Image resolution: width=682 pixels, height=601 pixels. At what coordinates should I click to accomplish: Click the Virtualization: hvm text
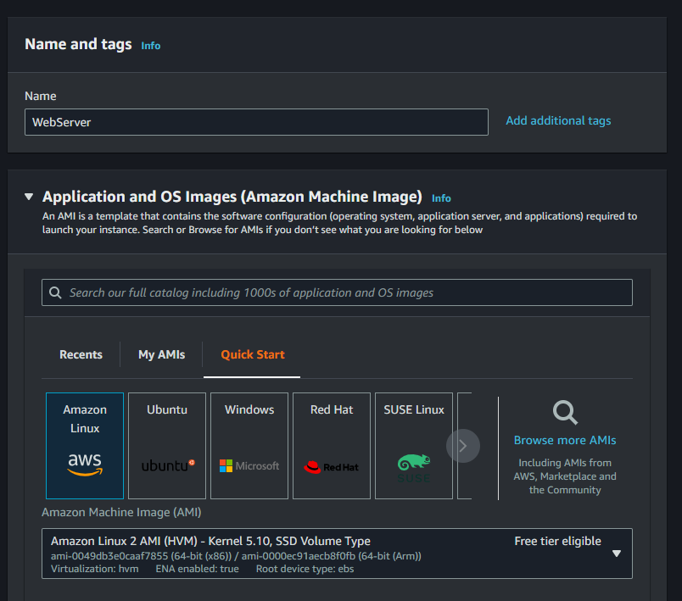95,569
